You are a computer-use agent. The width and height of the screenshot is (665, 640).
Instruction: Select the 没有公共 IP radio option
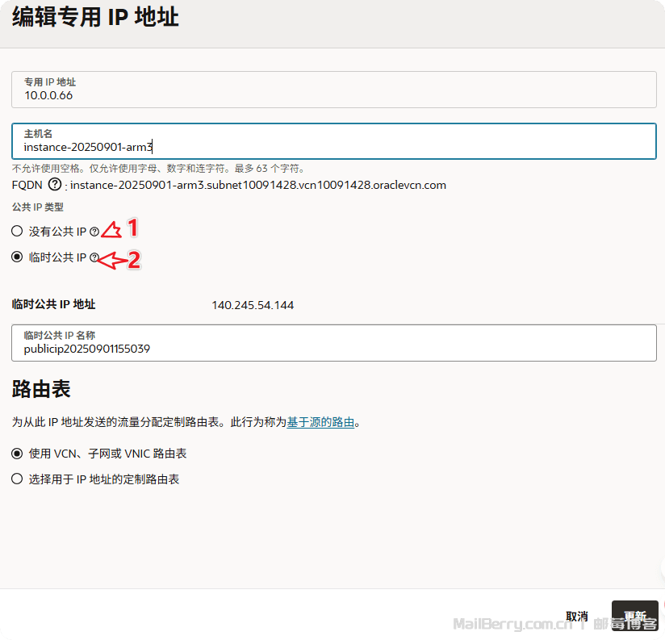coord(17,232)
